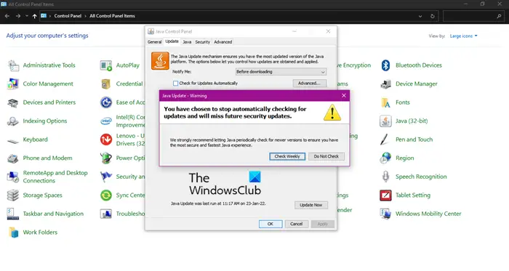Click the Do Not Check button
Screen dimensions: 509x271
coord(326,156)
